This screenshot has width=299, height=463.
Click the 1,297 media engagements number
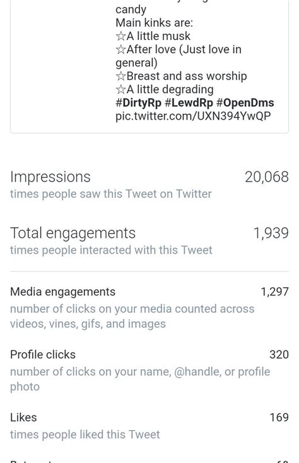click(274, 292)
